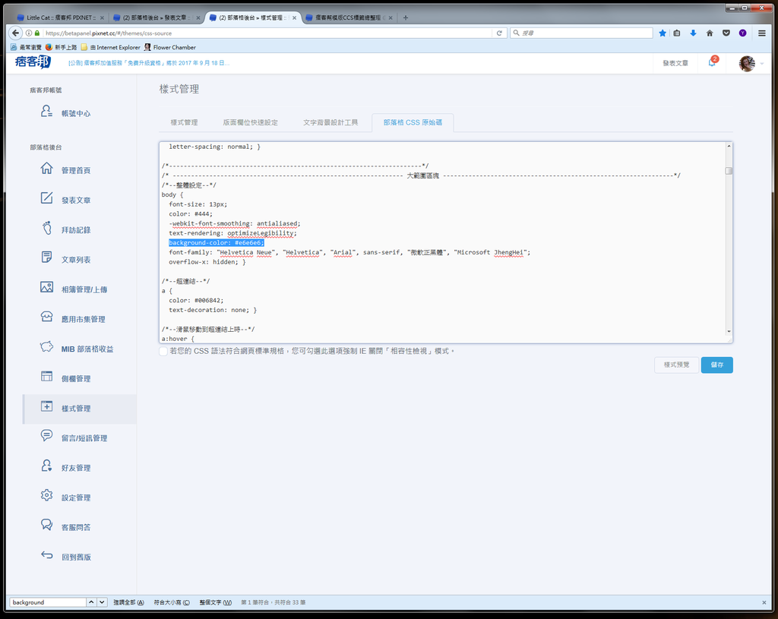Close the active 樣式管理 browser tab
Screen dimensions: 778x619
tap(294, 18)
